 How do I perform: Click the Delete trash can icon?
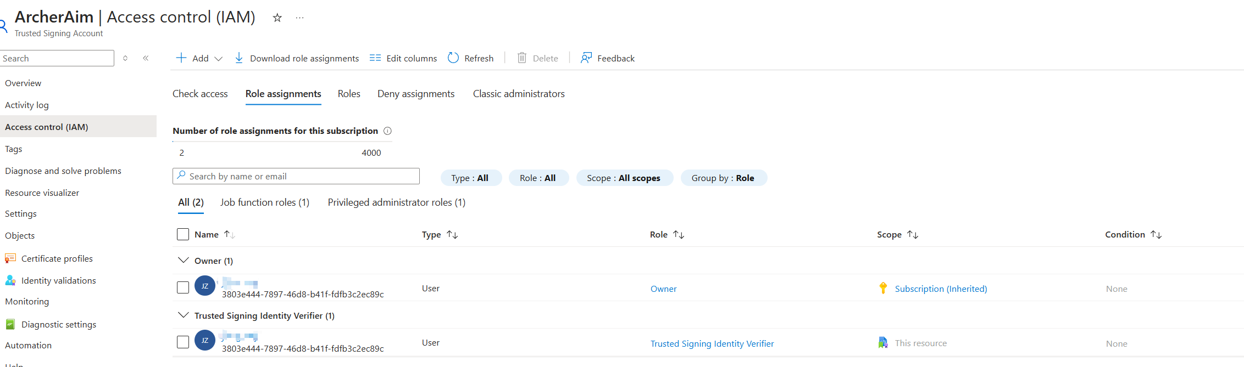click(x=522, y=58)
